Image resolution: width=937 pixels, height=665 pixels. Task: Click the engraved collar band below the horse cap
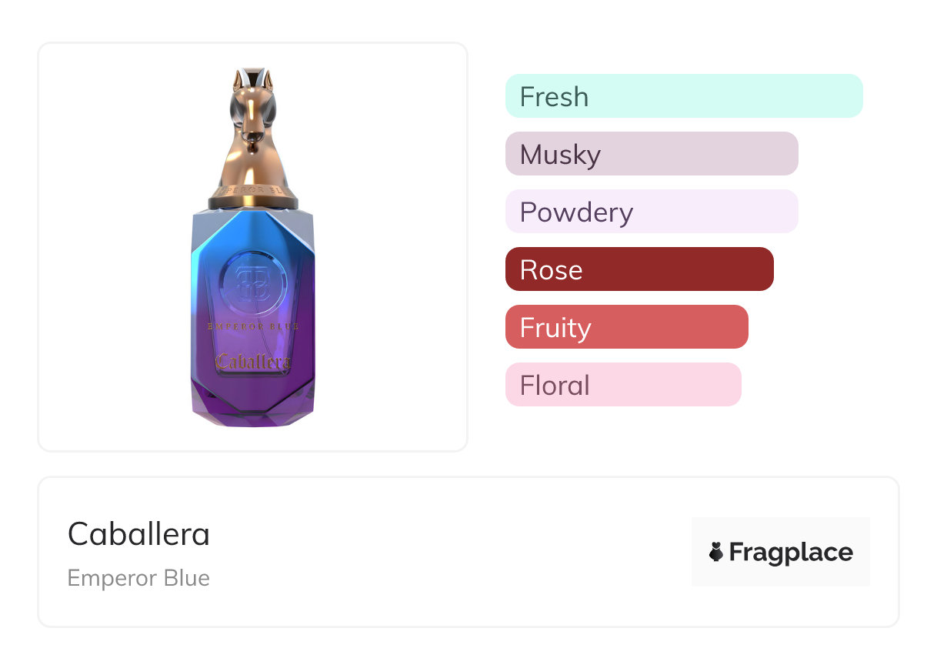[x=253, y=190]
